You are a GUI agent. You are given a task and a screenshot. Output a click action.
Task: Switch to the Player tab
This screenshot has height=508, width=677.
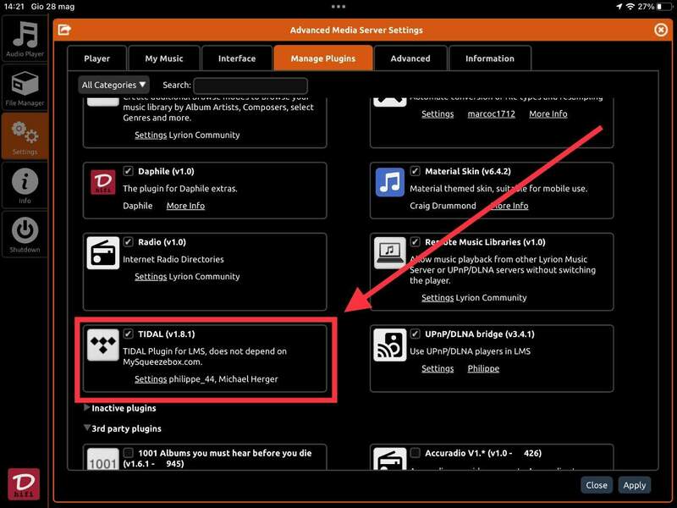(96, 58)
